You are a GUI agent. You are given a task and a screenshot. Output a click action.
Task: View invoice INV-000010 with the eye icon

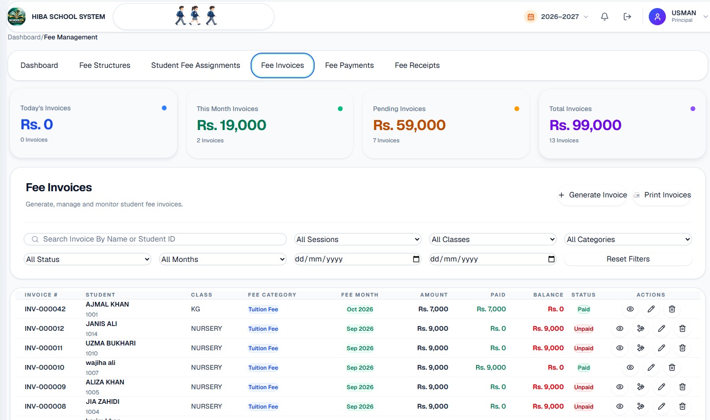pyautogui.click(x=630, y=367)
